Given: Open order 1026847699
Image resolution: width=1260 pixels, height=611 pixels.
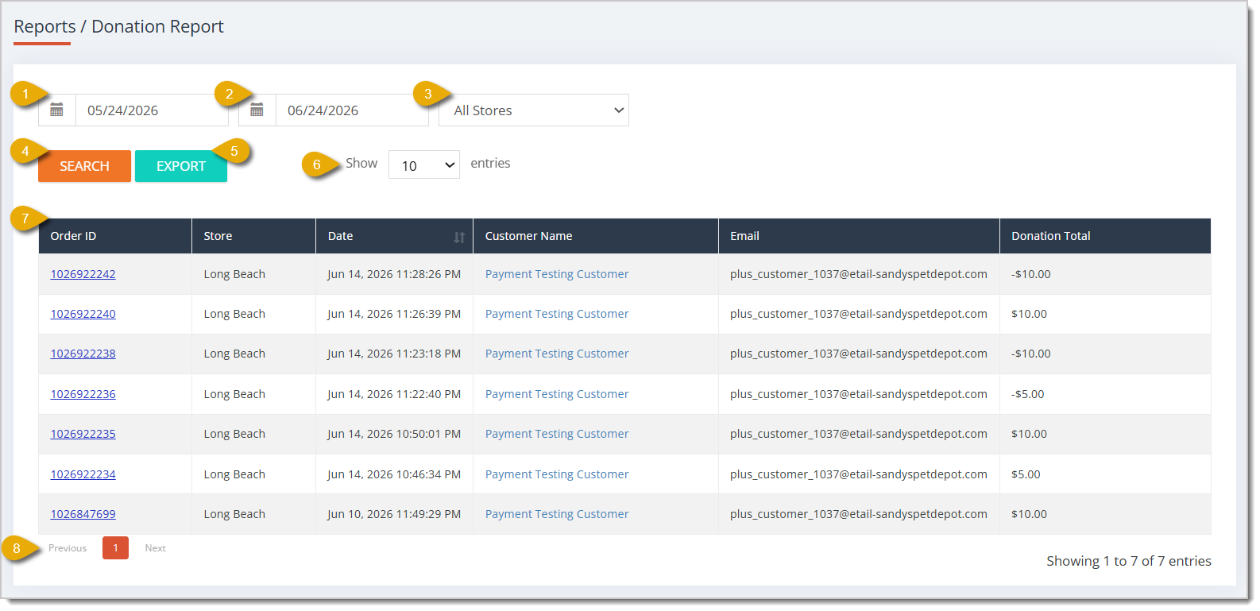Looking at the screenshot, I should coord(83,514).
